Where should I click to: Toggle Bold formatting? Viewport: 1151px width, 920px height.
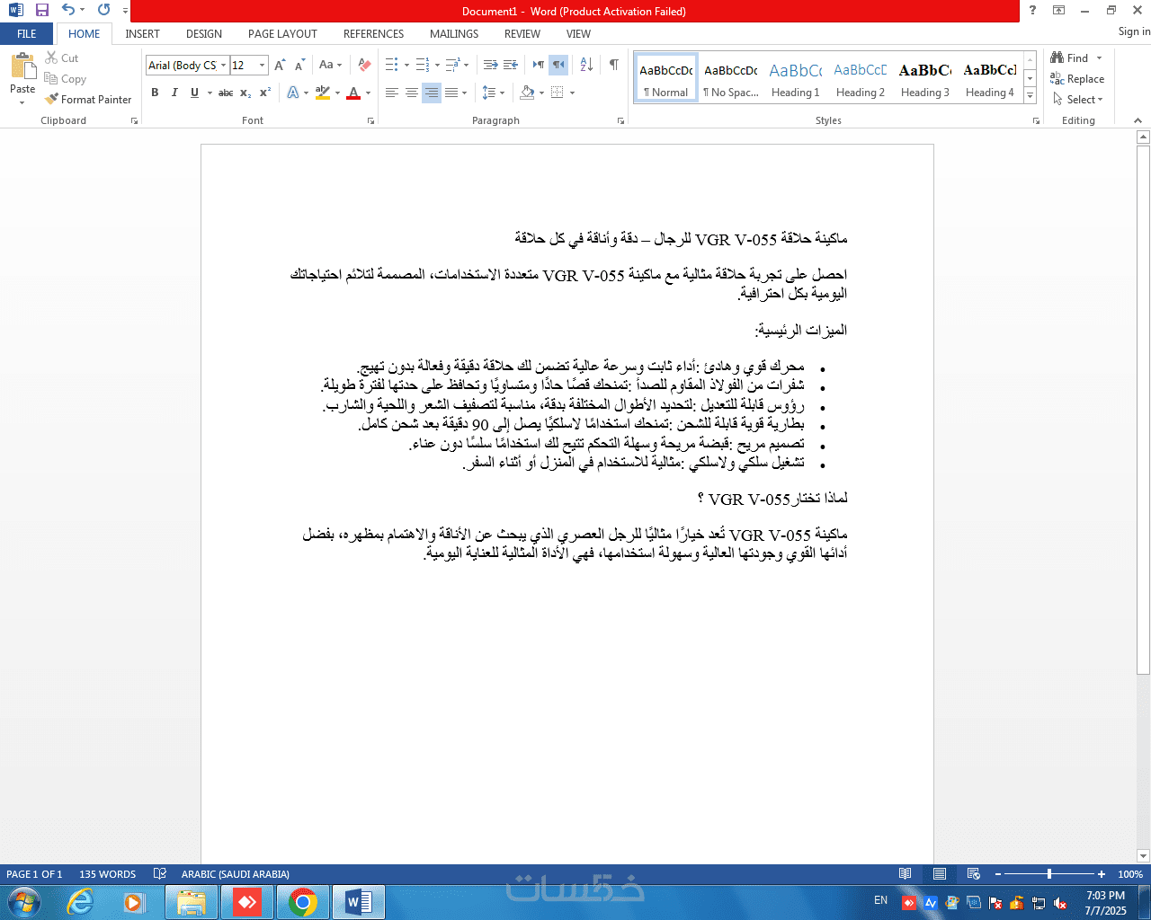tap(155, 93)
